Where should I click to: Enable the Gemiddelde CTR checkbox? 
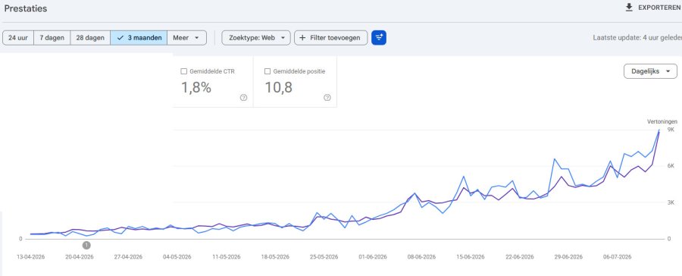click(x=183, y=71)
